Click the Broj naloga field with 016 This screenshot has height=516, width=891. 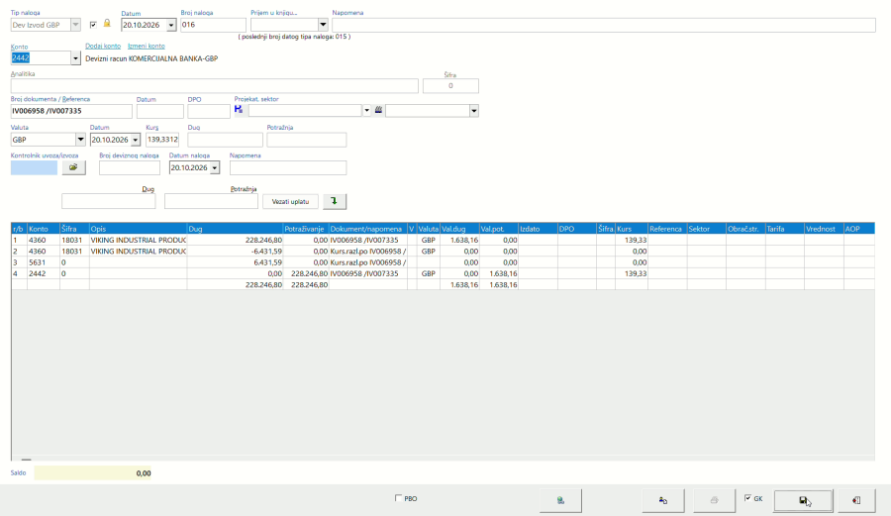pos(213,25)
